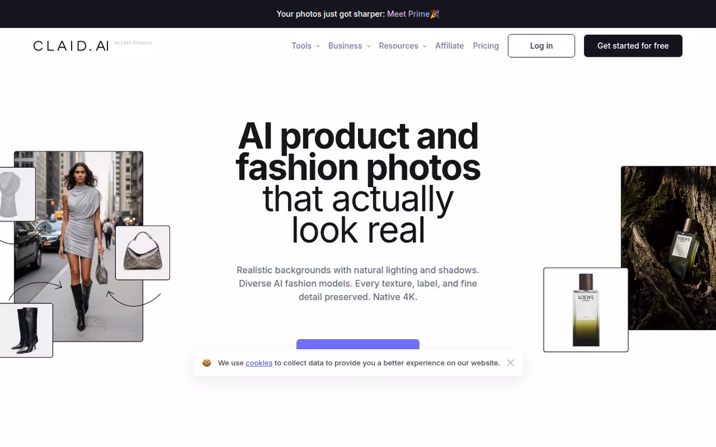Expand the Tools dropdown menu

[x=305, y=46]
